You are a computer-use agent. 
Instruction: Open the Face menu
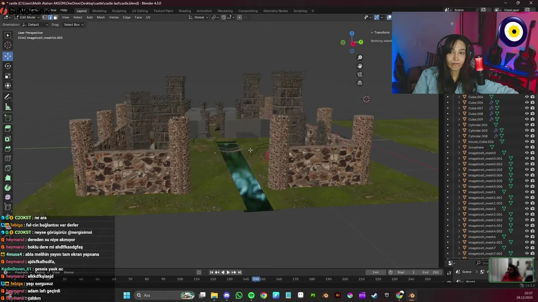pos(138,17)
